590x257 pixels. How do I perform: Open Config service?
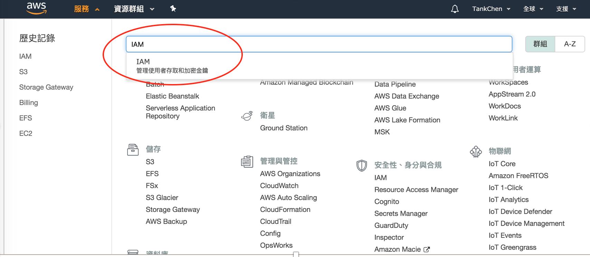click(x=270, y=234)
